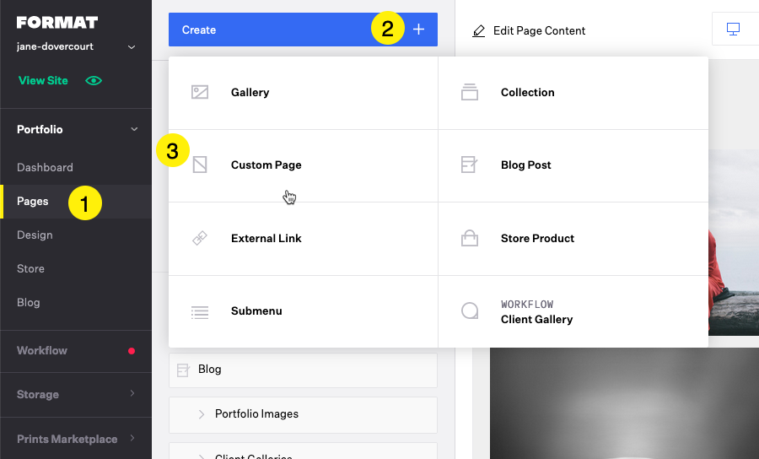This screenshot has width=759, height=459.
Task: Select Dashboard in the sidebar menu
Action: (45, 168)
